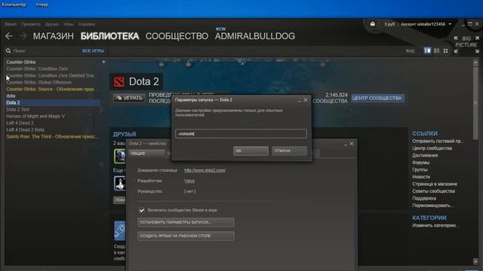Open the Игры menu
Viewport: 483px width, 271px height.
(x=69, y=24)
